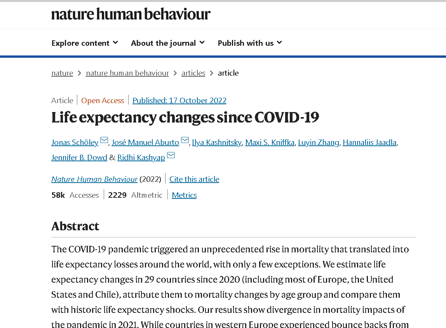This screenshot has height=328, width=446.
Task: Expand the Publish with us menu
Action: 250,43
